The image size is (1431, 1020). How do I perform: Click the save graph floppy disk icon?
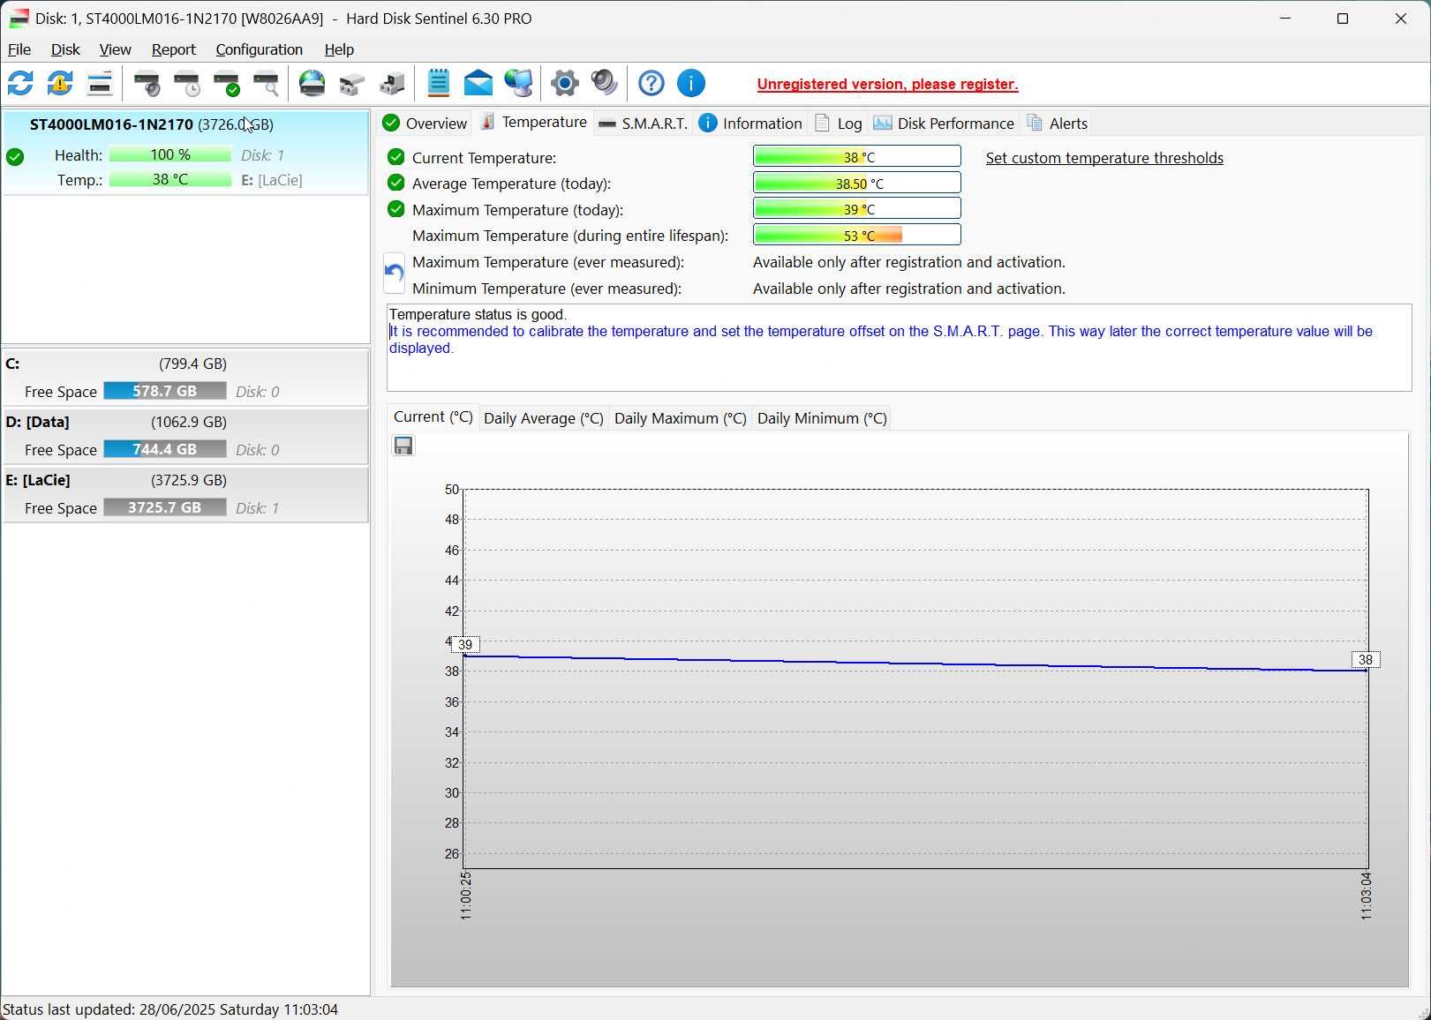coord(403,446)
